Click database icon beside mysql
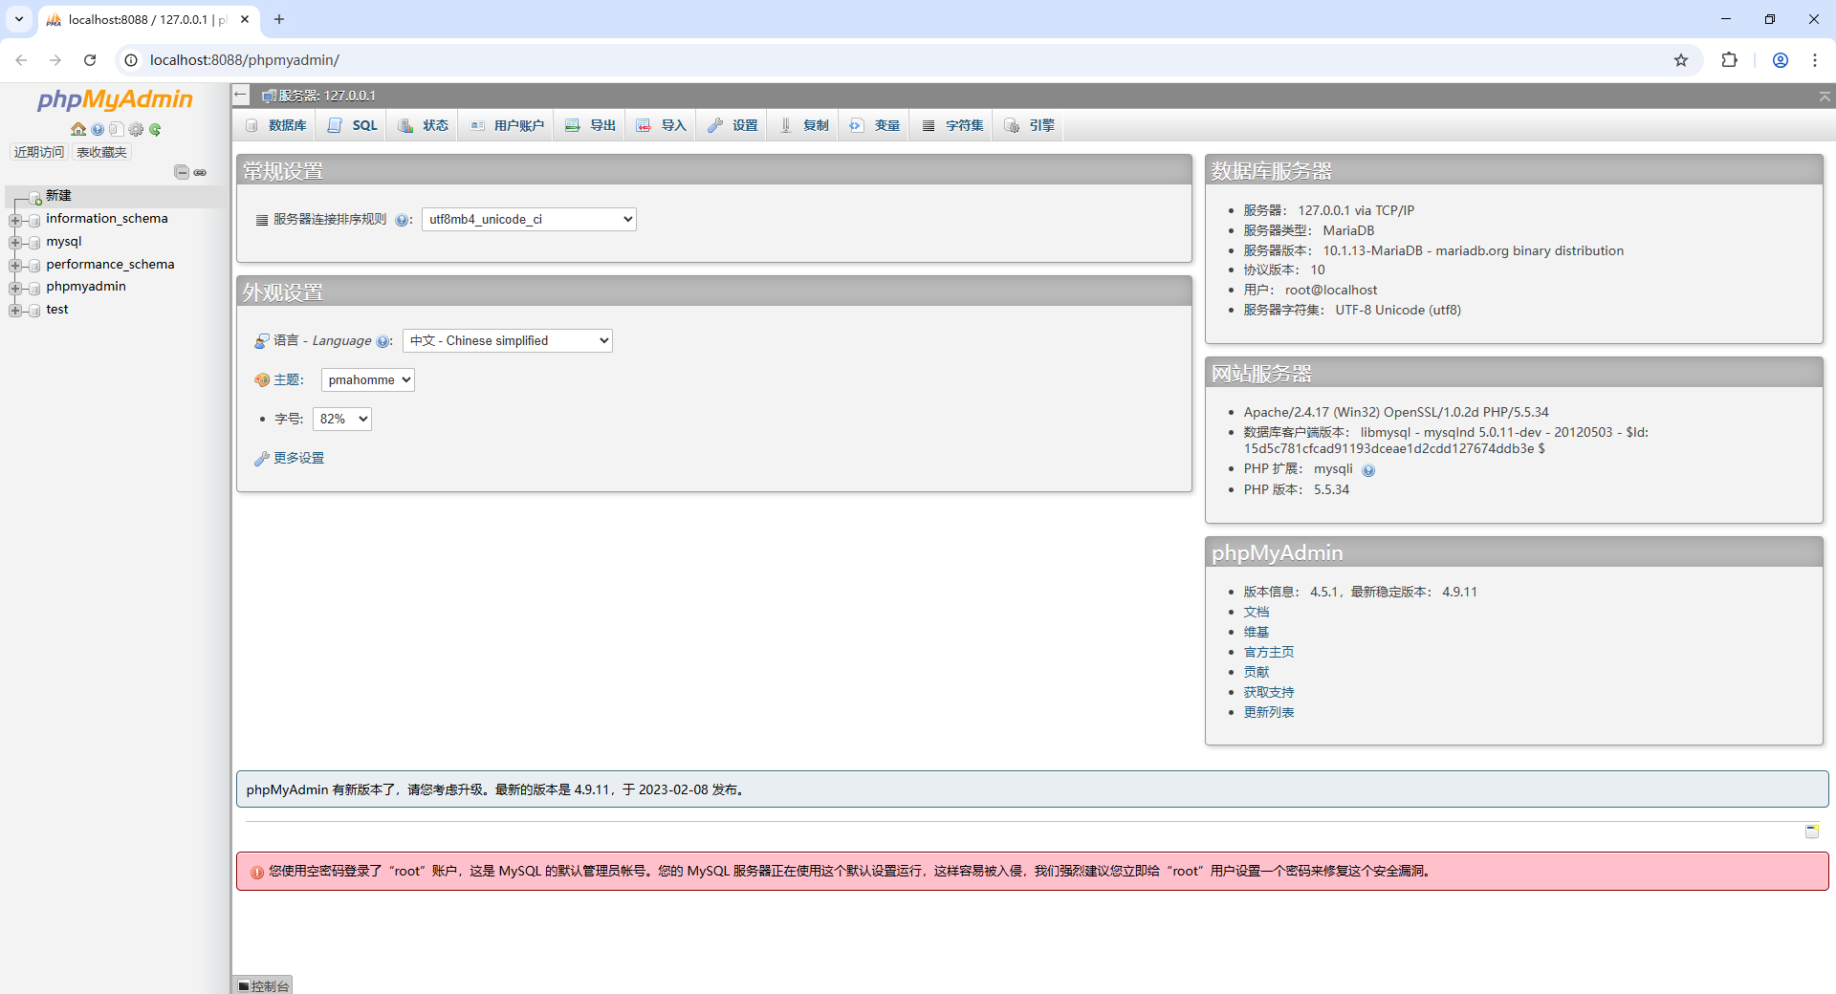Image resolution: width=1836 pixels, height=994 pixels. pos(34,243)
